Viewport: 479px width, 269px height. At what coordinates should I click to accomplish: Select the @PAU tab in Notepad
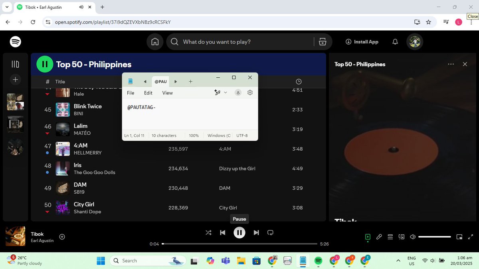[160, 82]
